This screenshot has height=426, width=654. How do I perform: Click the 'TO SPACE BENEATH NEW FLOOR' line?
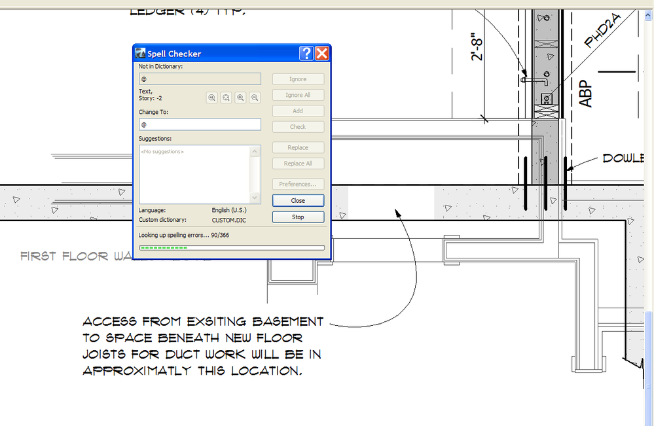(x=192, y=338)
